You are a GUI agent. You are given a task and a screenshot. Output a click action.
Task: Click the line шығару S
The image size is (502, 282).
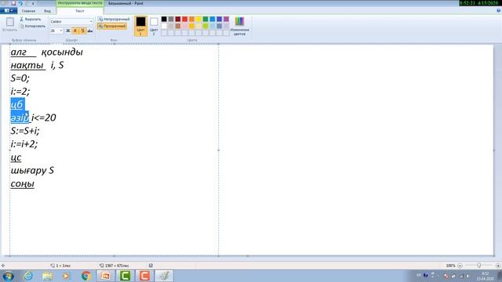[32, 171]
